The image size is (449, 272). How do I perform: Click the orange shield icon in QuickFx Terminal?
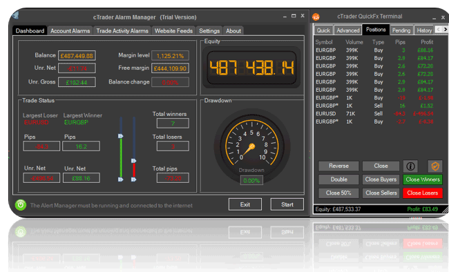point(435,166)
